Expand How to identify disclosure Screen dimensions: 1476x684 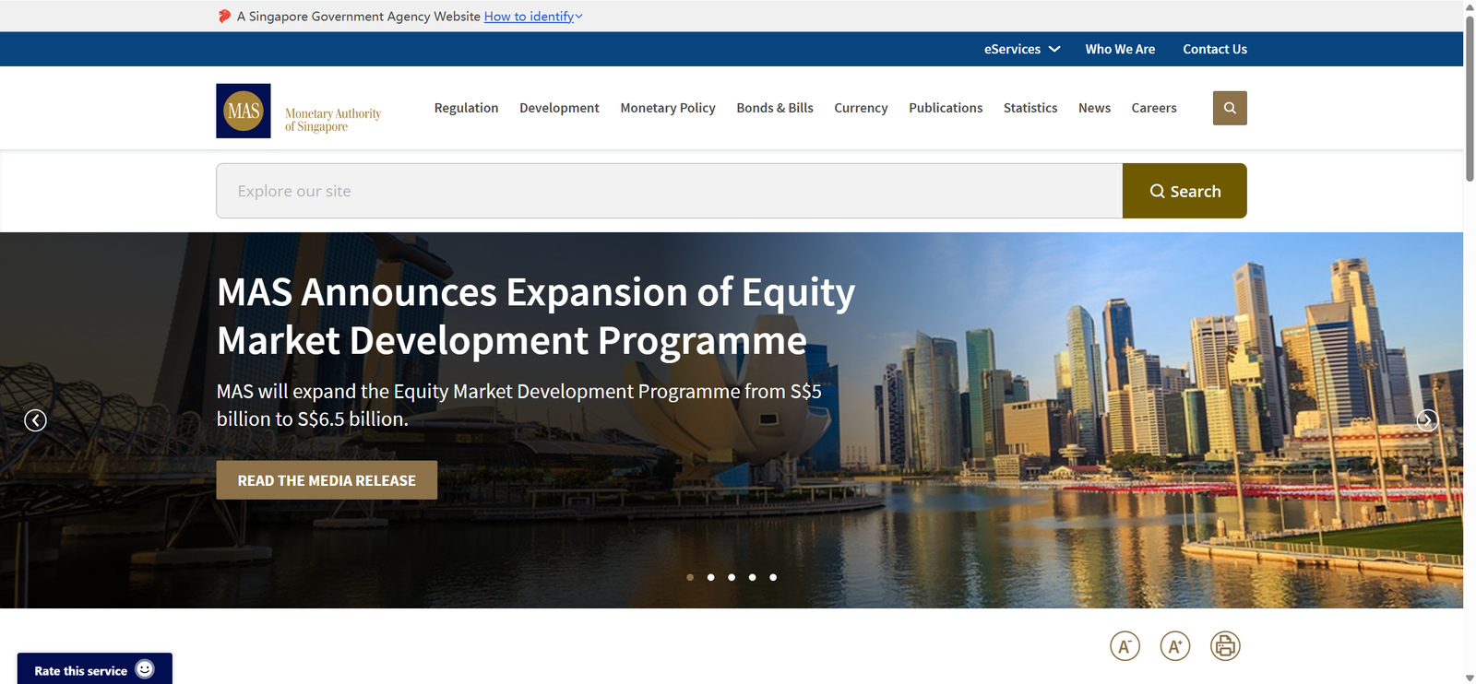coord(532,17)
